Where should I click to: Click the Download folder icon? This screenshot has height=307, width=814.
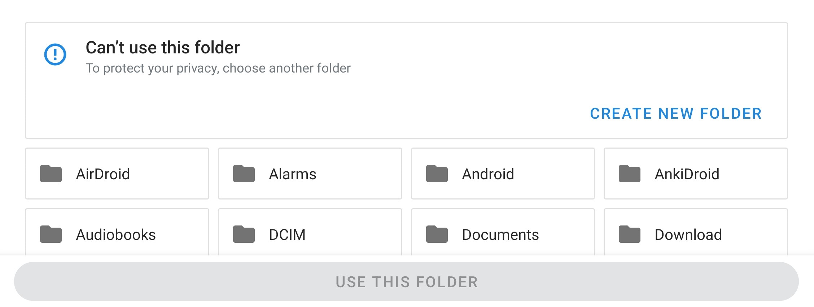(x=630, y=234)
